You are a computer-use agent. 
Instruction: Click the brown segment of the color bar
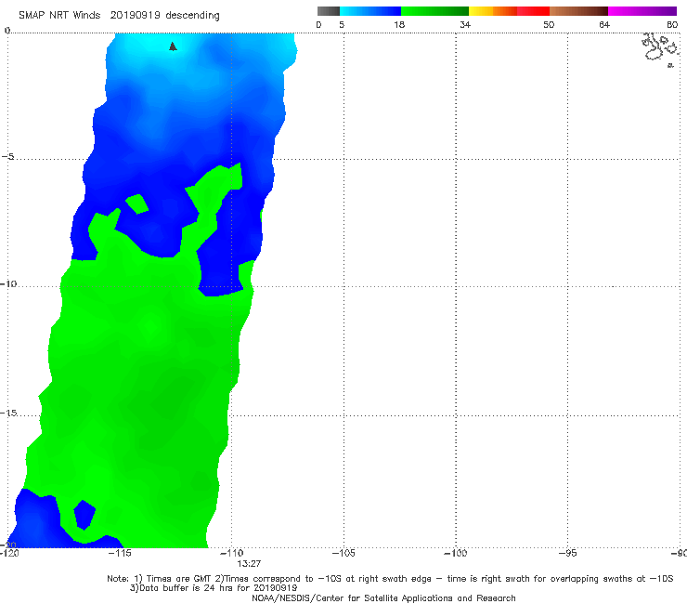pyautogui.click(x=578, y=11)
